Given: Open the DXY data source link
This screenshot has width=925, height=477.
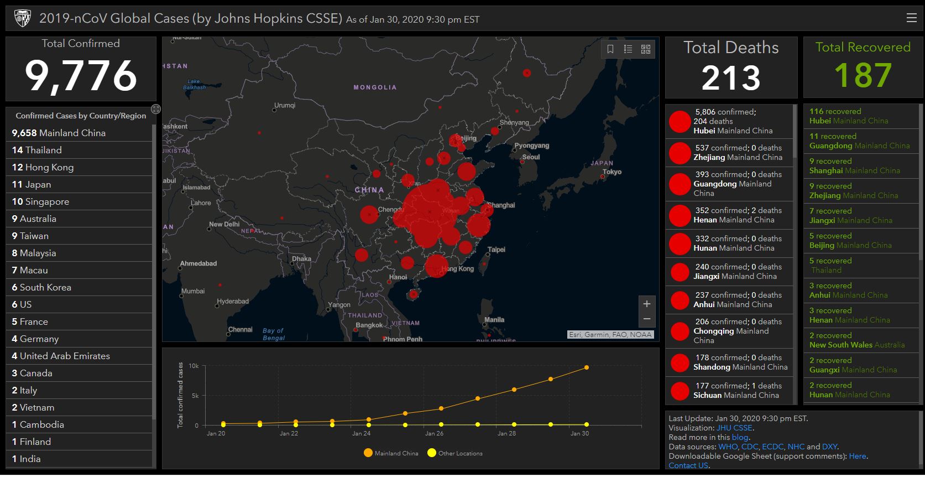Looking at the screenshot, I should (x=829, y=447).
